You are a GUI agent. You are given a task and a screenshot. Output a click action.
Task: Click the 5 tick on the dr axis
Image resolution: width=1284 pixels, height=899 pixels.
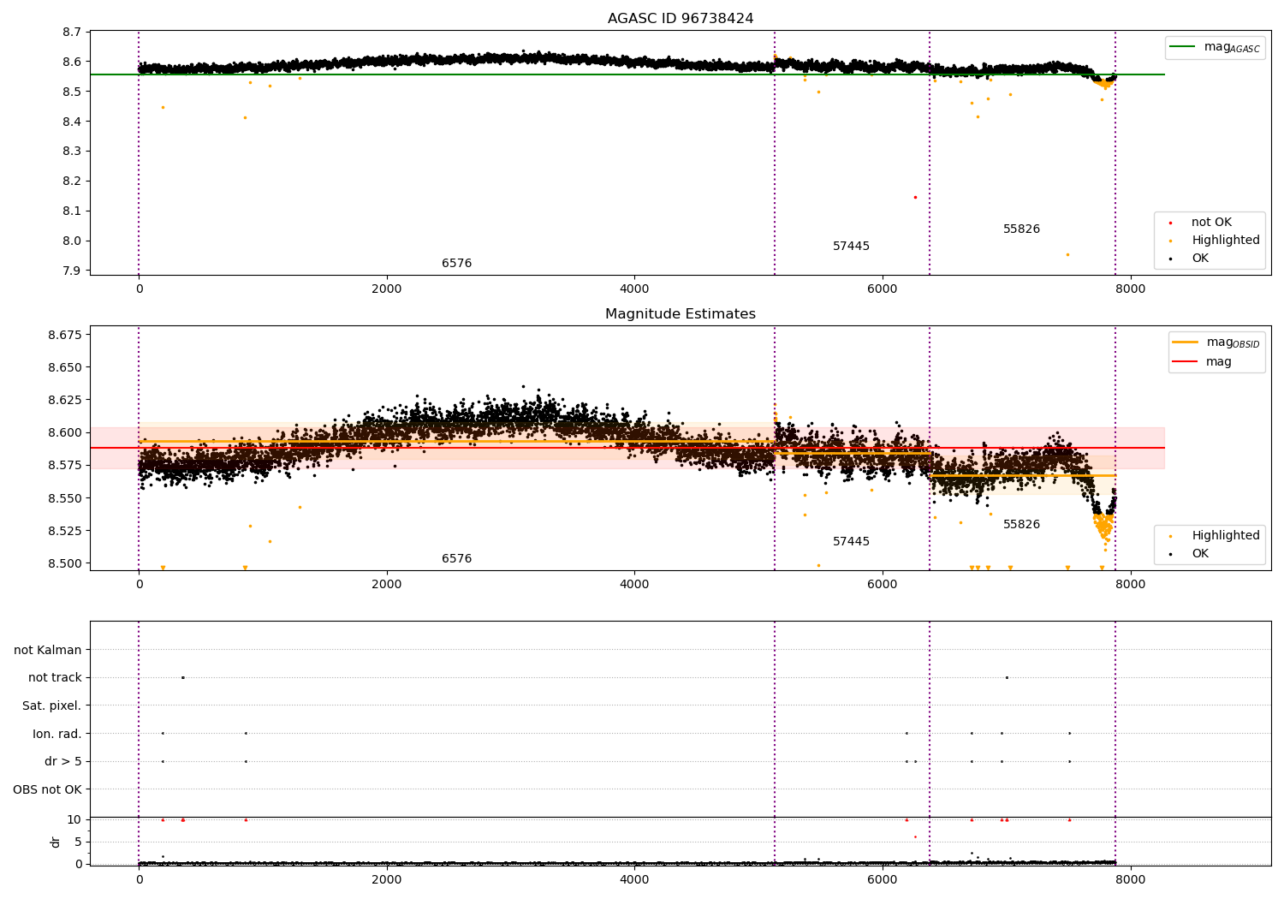coord(78,842)
